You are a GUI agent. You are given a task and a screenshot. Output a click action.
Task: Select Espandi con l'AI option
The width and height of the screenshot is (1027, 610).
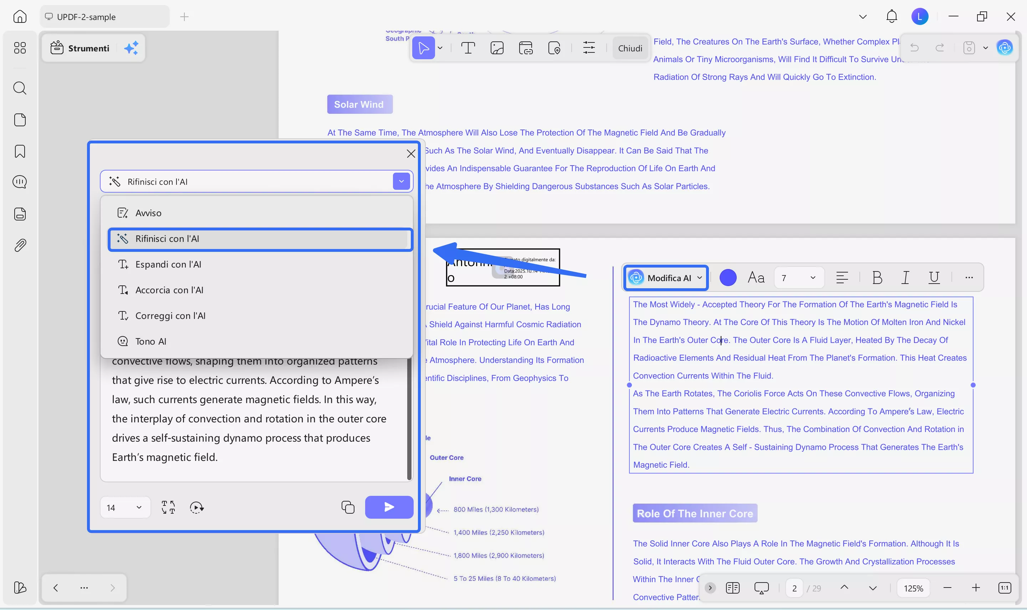[168, 264]
